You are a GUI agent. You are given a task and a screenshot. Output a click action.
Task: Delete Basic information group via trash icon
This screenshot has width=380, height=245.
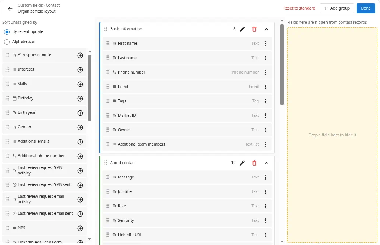click(x=254, y=29)
